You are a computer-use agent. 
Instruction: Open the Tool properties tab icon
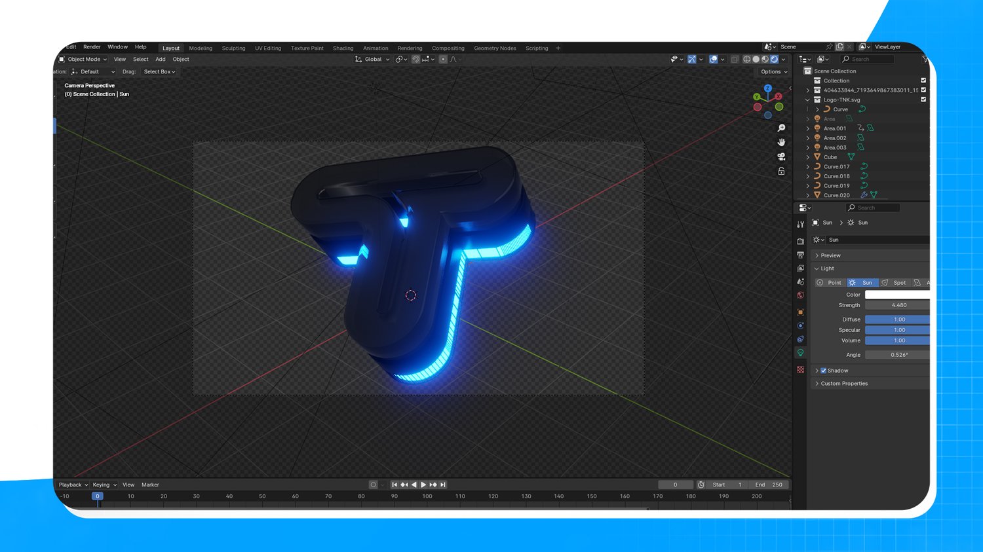click(x=800, y=225)
